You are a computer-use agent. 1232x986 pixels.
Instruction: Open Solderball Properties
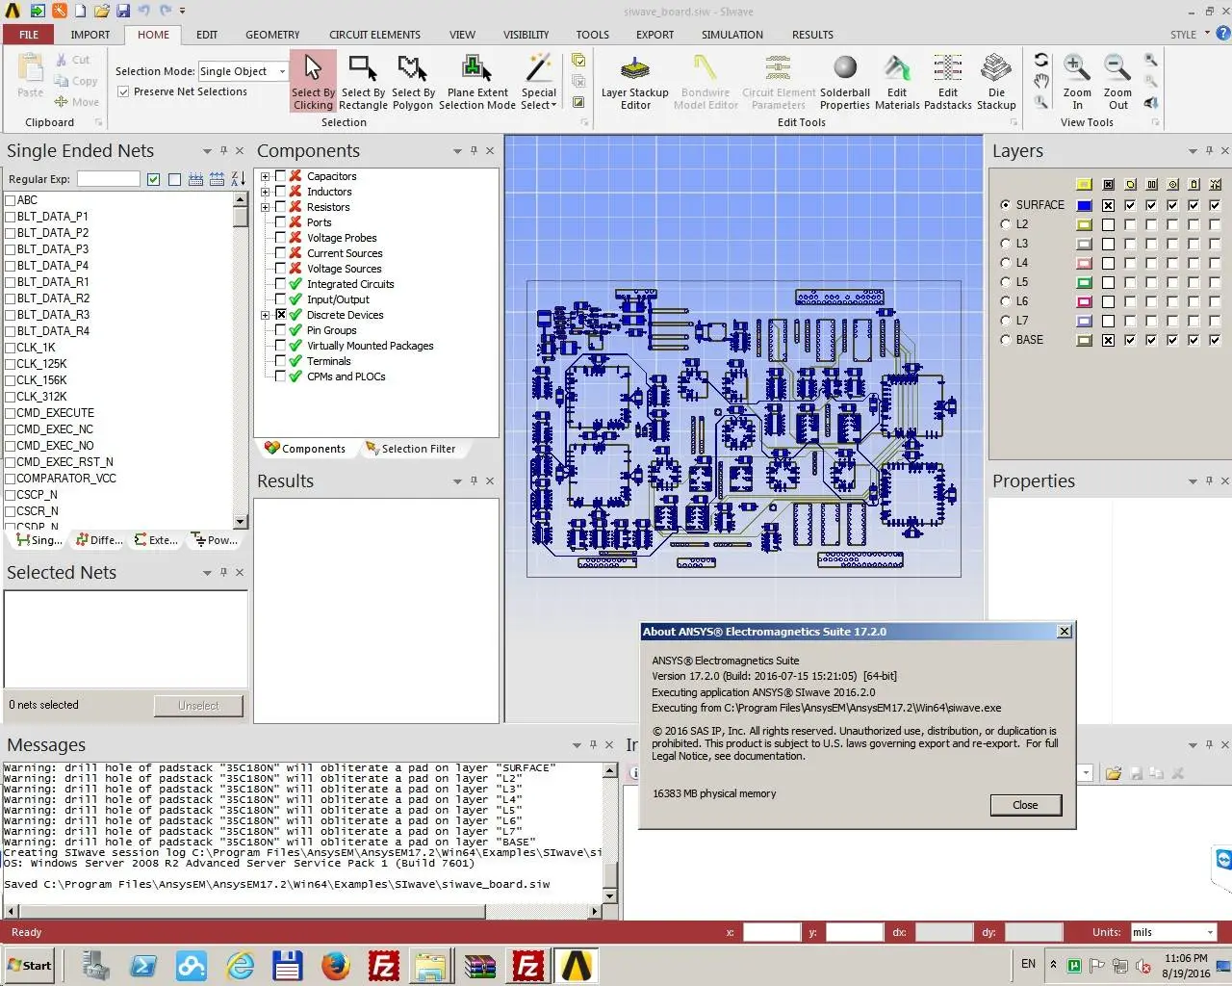click(x=845, y=82)
